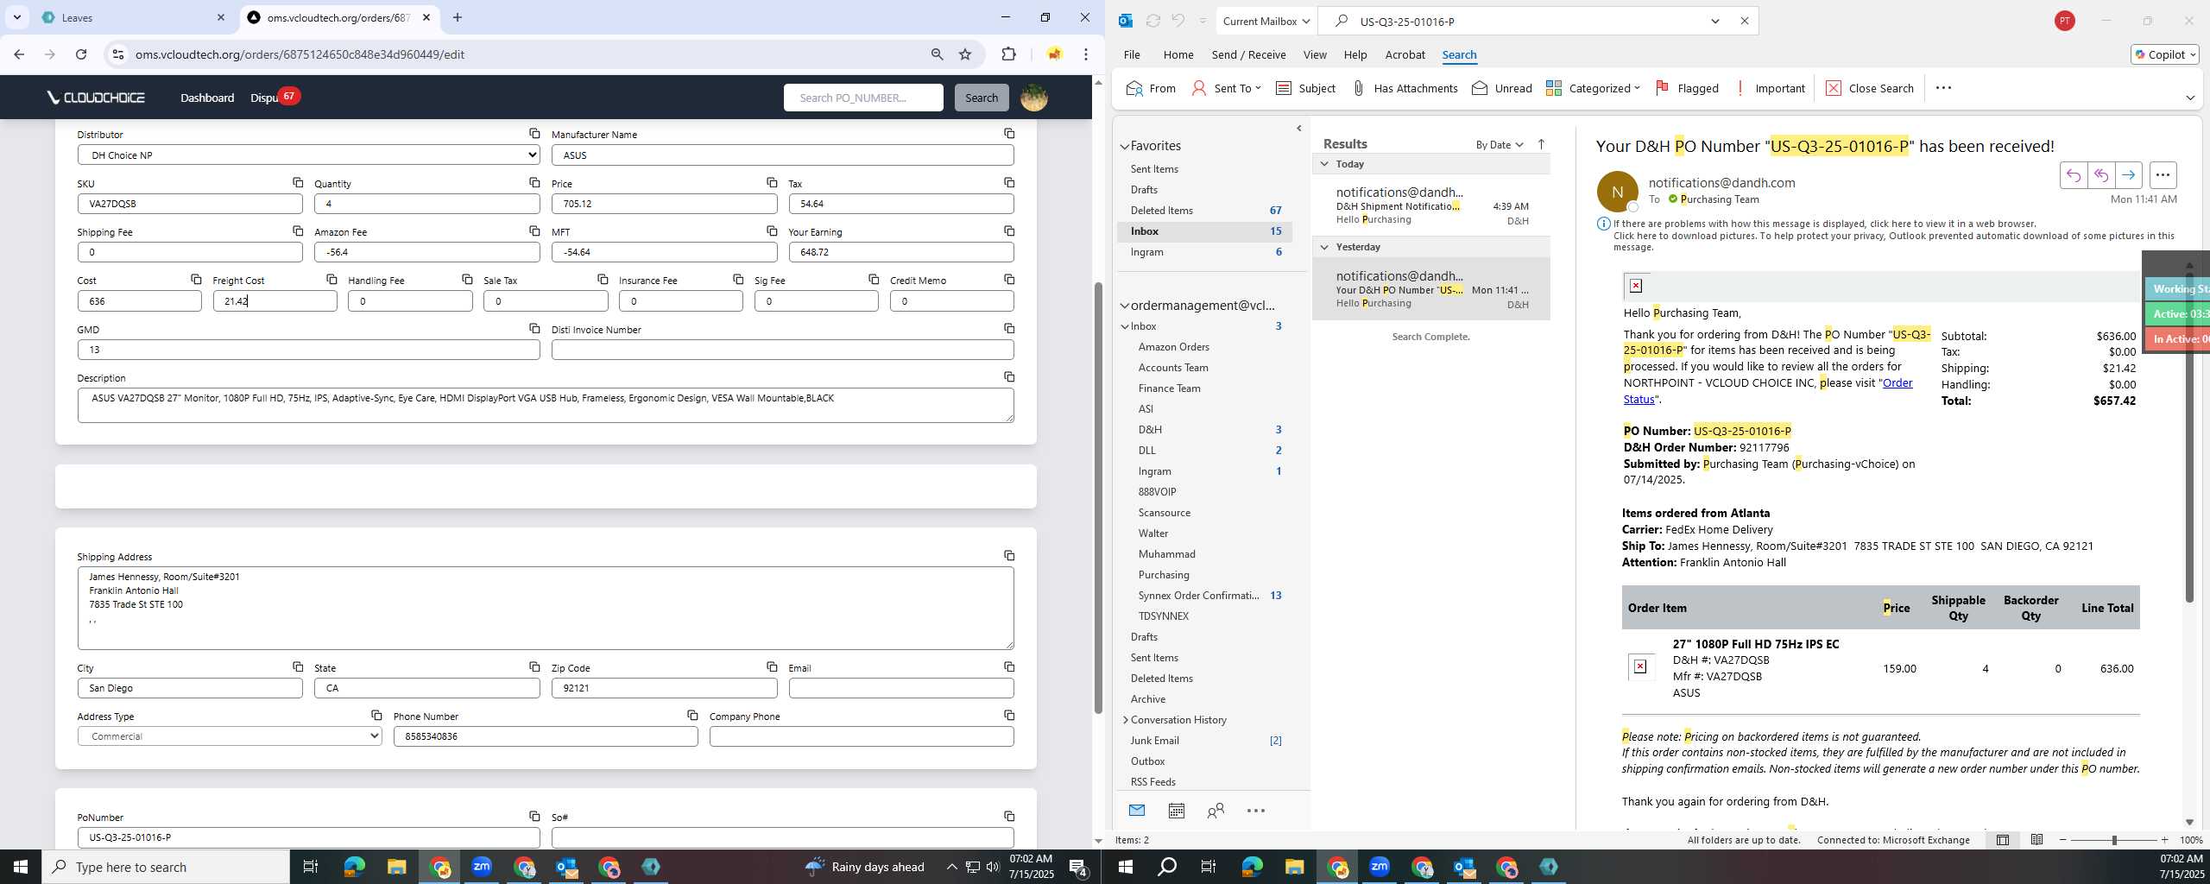Viewport: 2210px width, 884px height.
Task: Open the Acrobat ribbon tab
Action: tap(1405, 54)
